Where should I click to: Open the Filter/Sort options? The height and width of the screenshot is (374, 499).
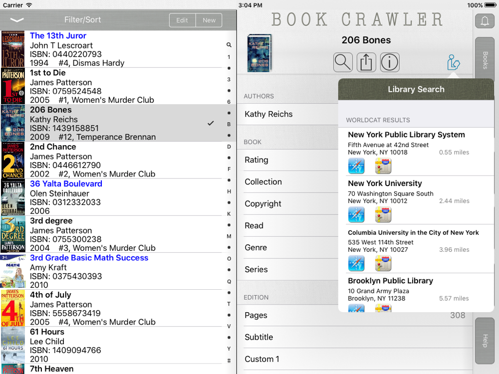[x=83, y=20]
